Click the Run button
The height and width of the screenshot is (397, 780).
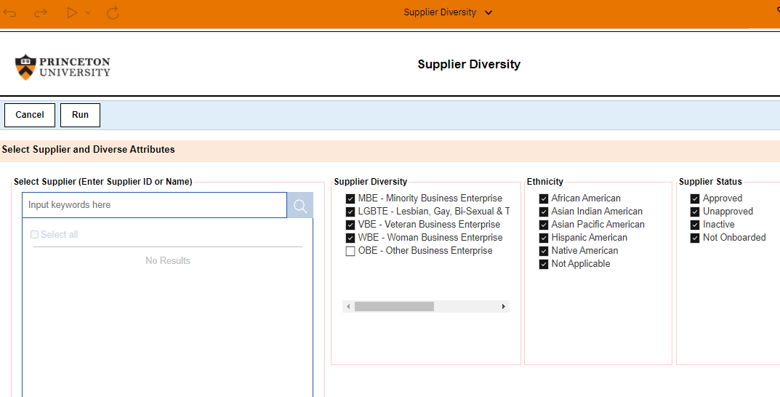pyautogui.click(x=80, y=115)
